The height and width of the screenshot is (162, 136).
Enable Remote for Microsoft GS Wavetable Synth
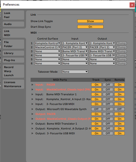[119, 109]
